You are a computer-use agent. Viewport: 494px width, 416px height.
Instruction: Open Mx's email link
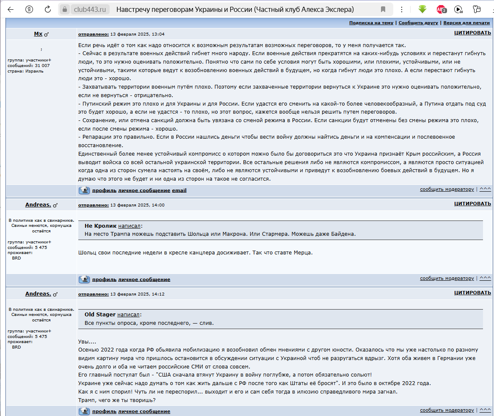179,190
